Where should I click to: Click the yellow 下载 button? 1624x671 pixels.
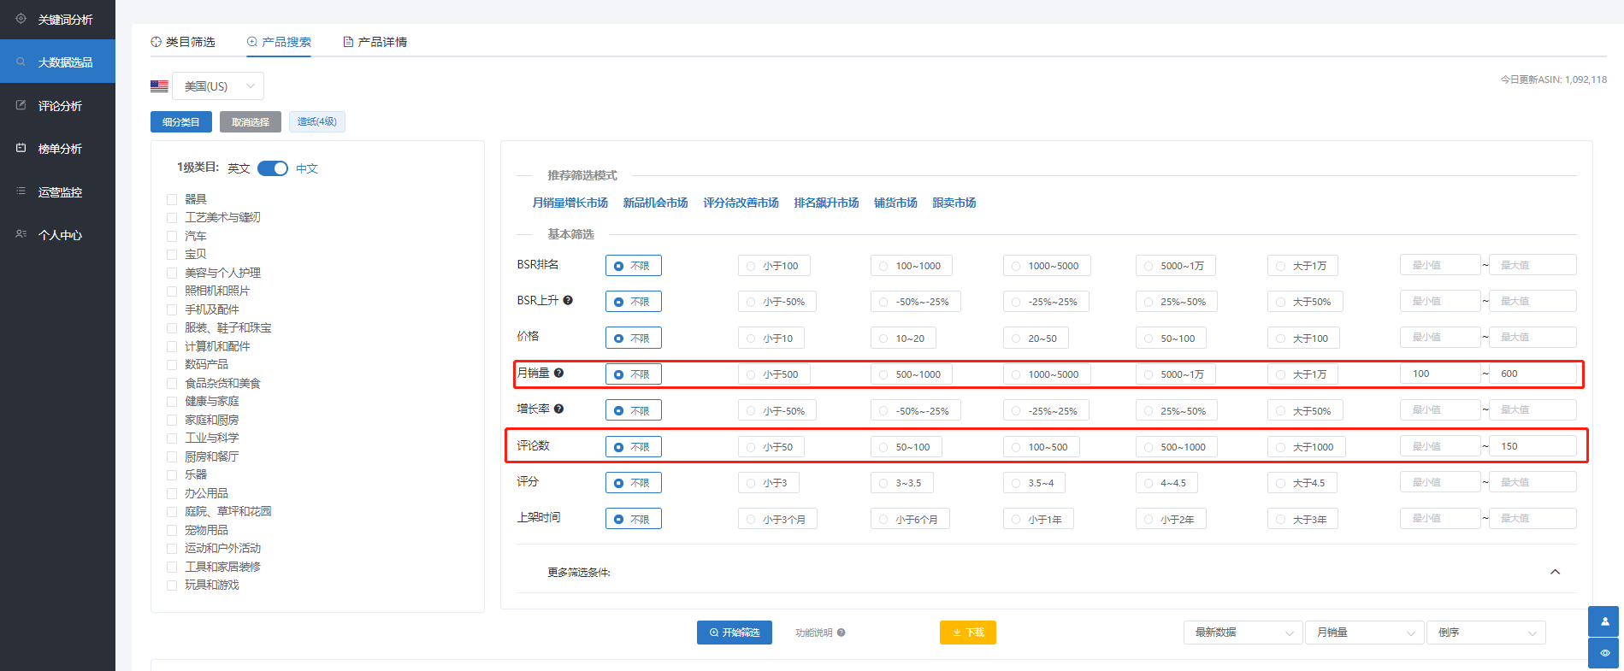tap(967, 633)
